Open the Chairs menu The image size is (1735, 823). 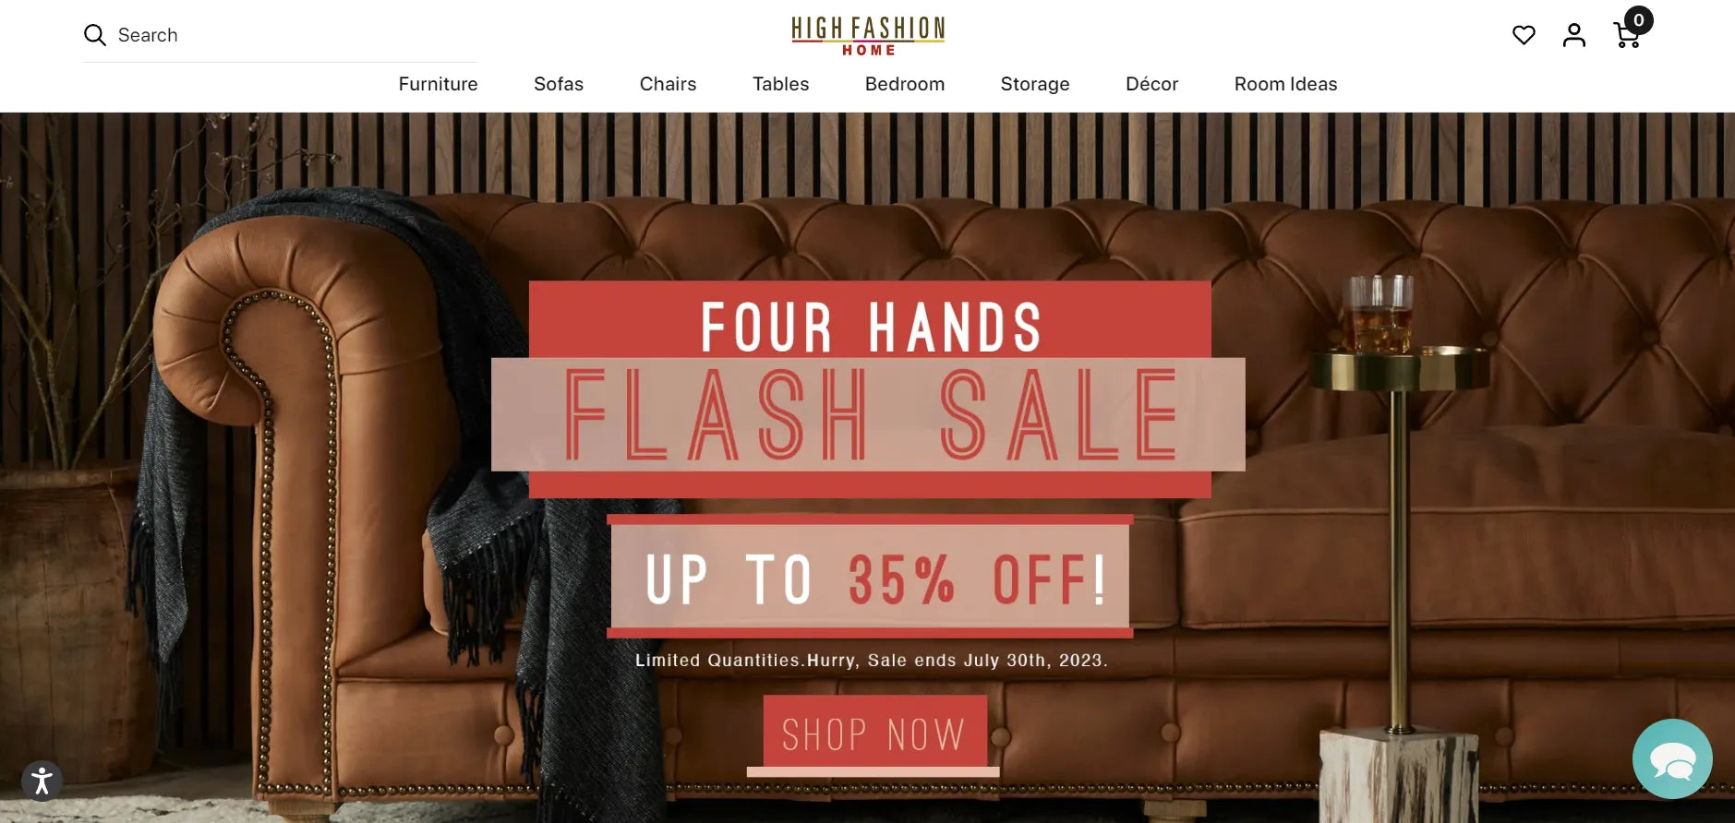(x=668, y=84)
